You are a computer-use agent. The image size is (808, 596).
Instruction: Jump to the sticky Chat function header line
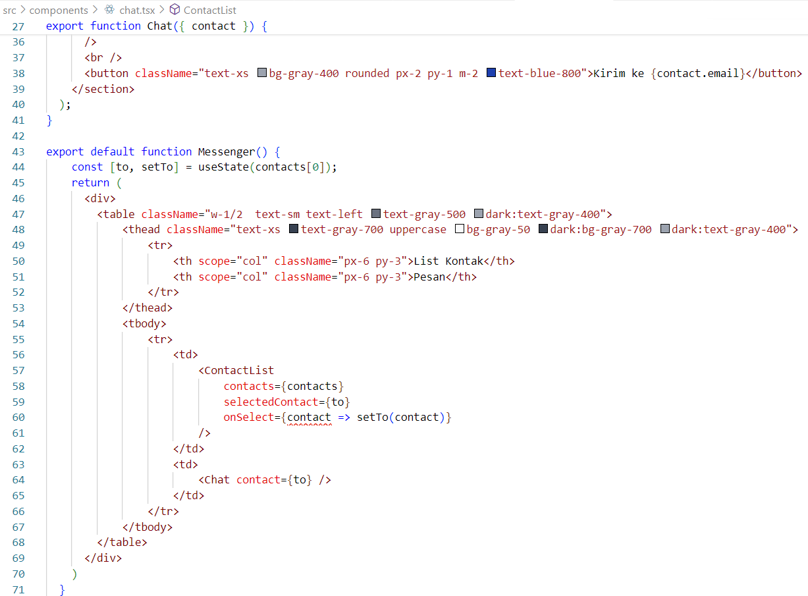click(158, 26)
